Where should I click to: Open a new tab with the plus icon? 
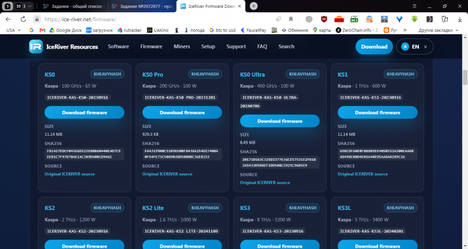(x=253, y=6)
